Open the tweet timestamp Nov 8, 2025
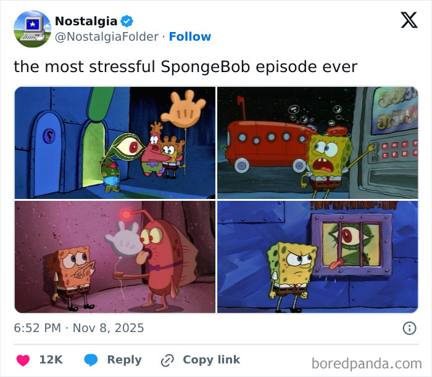 [79, 328]
